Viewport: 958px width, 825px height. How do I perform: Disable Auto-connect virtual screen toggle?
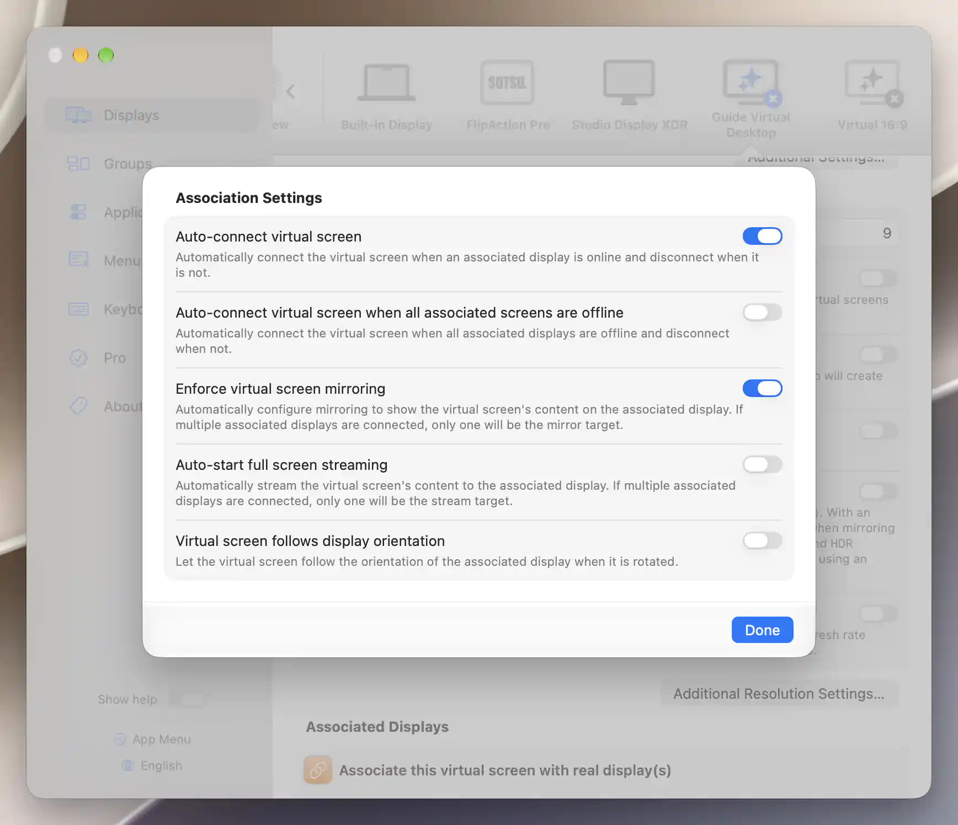pyautogui.click(x=762, y=236)
